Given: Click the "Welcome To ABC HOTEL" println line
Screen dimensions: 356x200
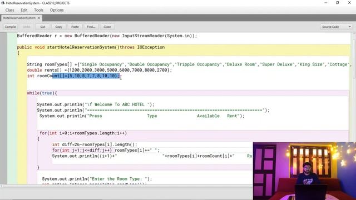Looking at the screenshot, I should 96,104.
